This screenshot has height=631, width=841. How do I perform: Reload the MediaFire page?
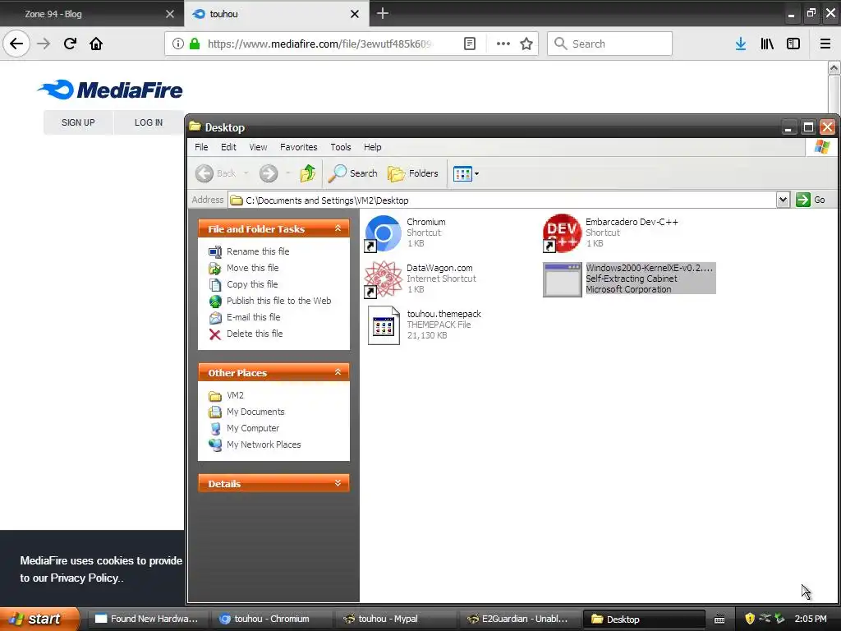tap(70, 44)
